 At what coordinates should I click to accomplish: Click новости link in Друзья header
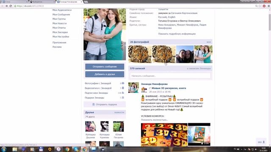coord(119,112)
